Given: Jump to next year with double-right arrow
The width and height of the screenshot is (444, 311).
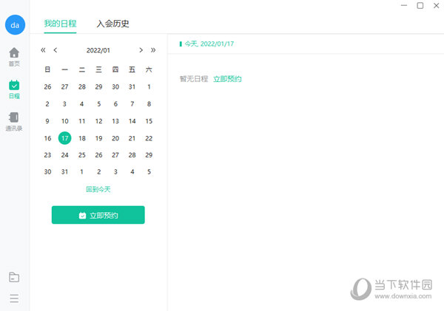Looking at the screenshot, I should point(153,50).
